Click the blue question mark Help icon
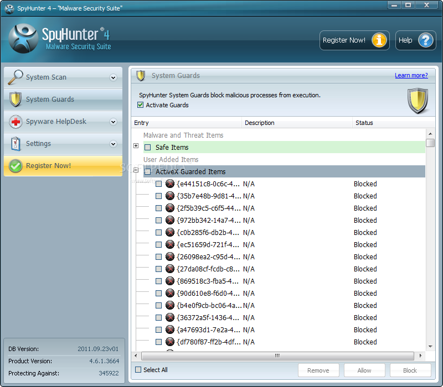Image resolution: width=443 pixels, height=387 pixels. pyautogui.click(x=425, y=40)
